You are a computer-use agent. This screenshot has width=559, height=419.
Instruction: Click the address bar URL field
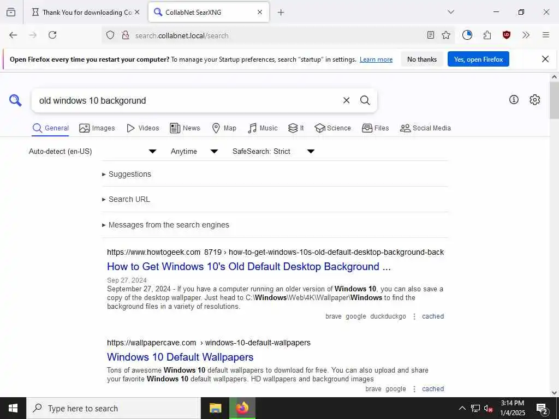click(278, 35)
